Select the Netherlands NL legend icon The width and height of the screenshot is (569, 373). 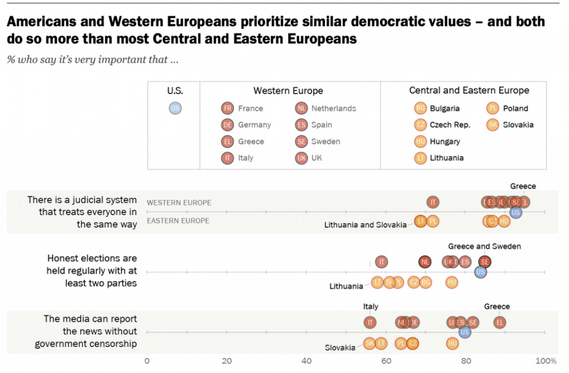302,108
